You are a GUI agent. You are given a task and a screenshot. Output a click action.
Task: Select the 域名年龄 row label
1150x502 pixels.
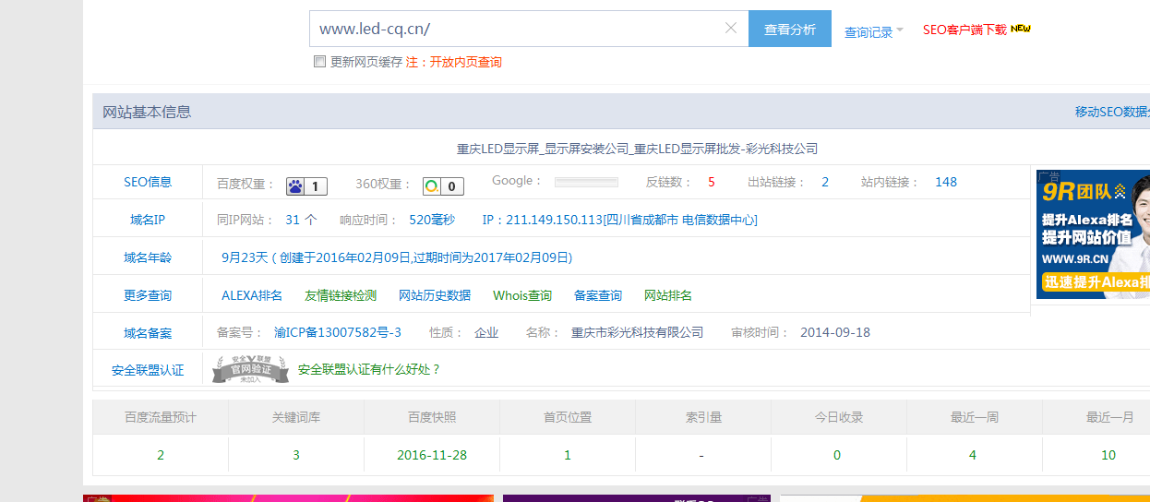[x=148, y=257]
